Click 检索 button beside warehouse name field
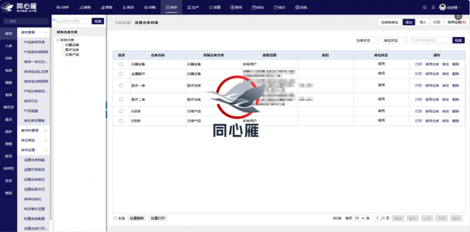The width and height of the screenshot is (470, 232). point(458,40)
